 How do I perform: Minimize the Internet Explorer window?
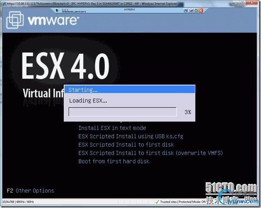pos(236,2)
